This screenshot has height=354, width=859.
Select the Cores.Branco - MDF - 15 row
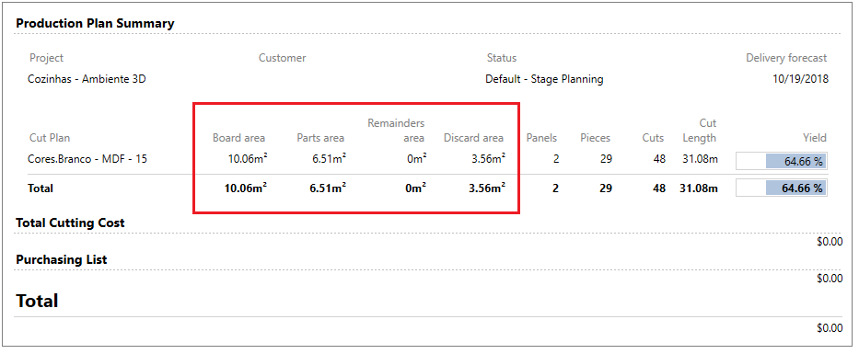427,160
